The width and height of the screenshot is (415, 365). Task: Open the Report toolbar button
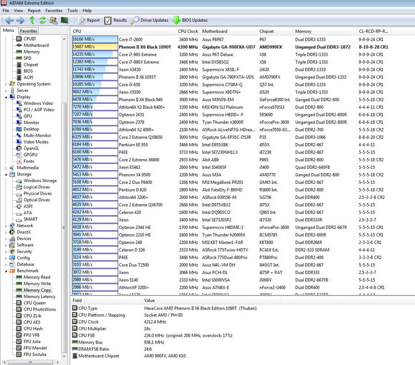coord(89,20)
